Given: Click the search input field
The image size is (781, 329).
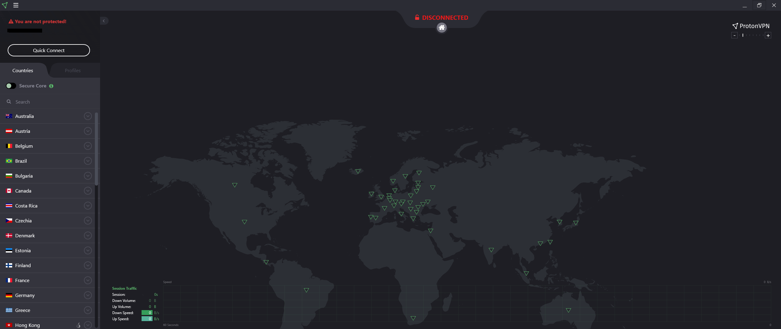Looking at the screenshot, I should [49, 101].
